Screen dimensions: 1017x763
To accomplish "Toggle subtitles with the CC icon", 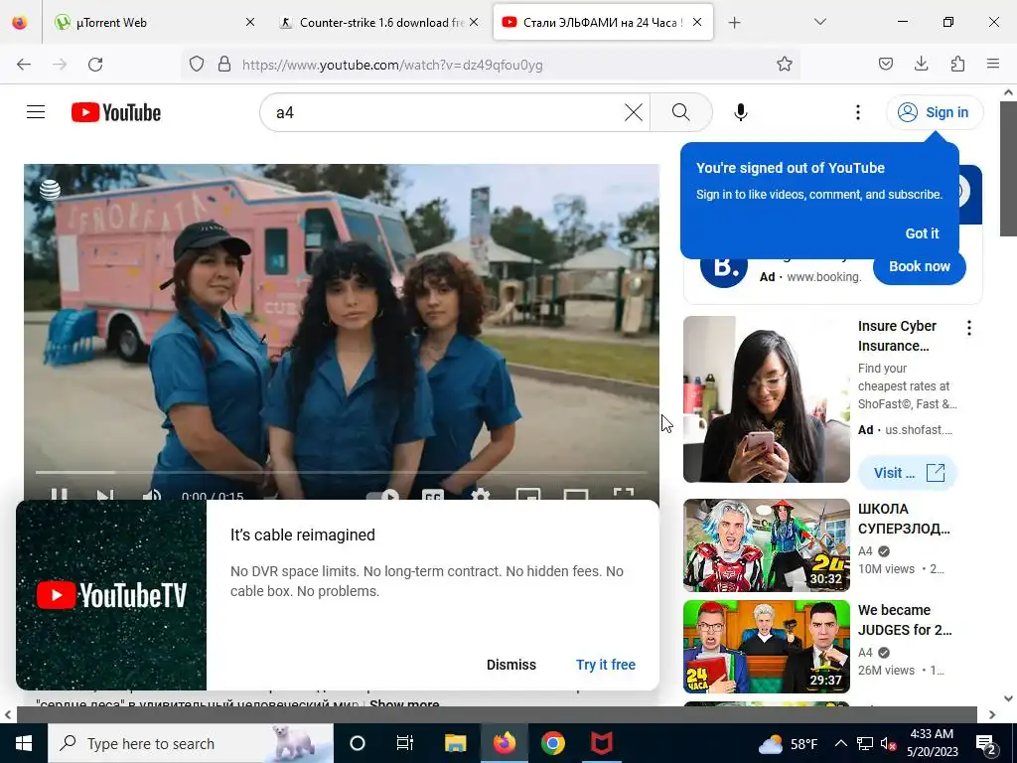I will (433, 496).
